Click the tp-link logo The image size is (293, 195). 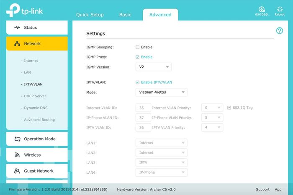click(24, 10)
